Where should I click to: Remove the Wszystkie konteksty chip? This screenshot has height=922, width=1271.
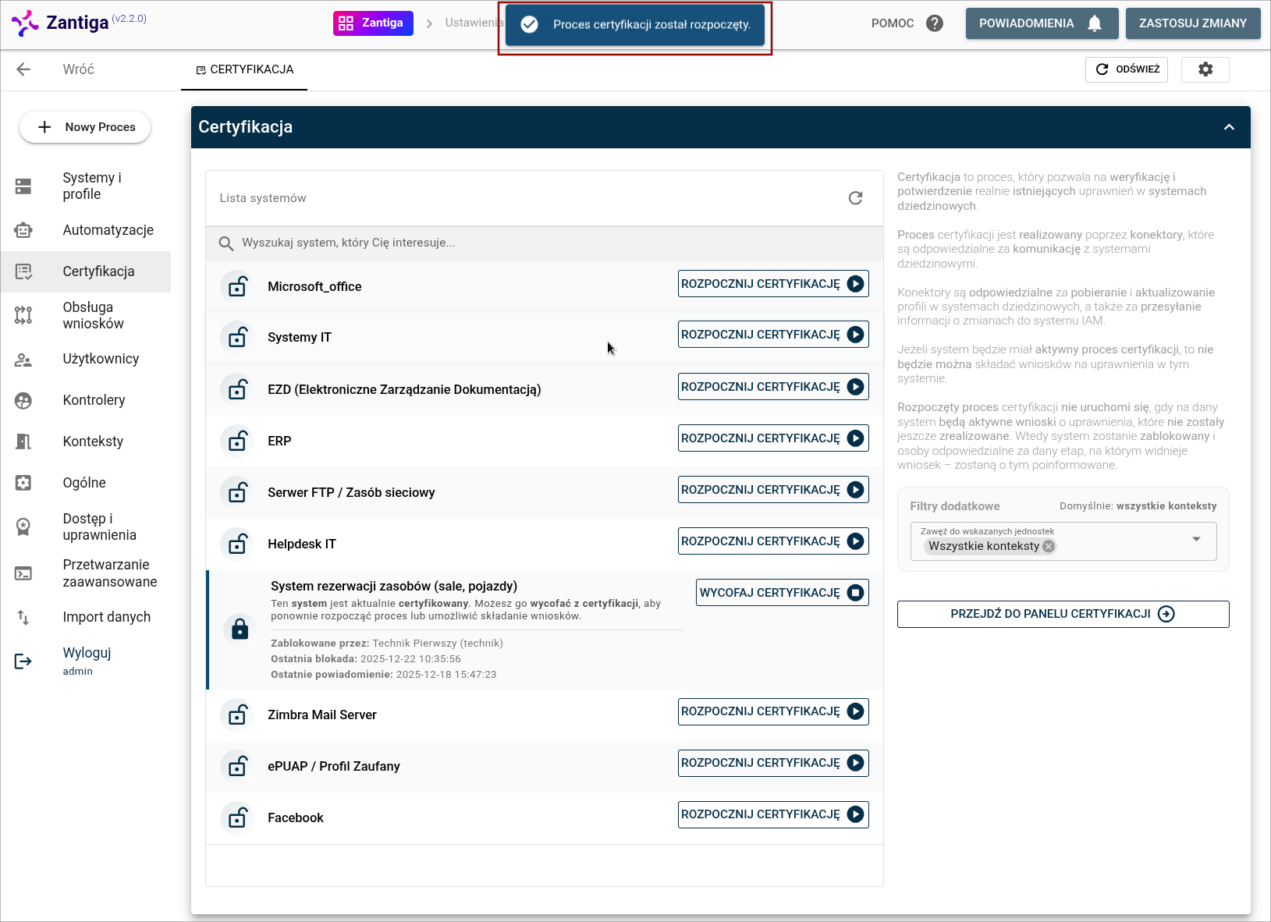(1049, 546)
